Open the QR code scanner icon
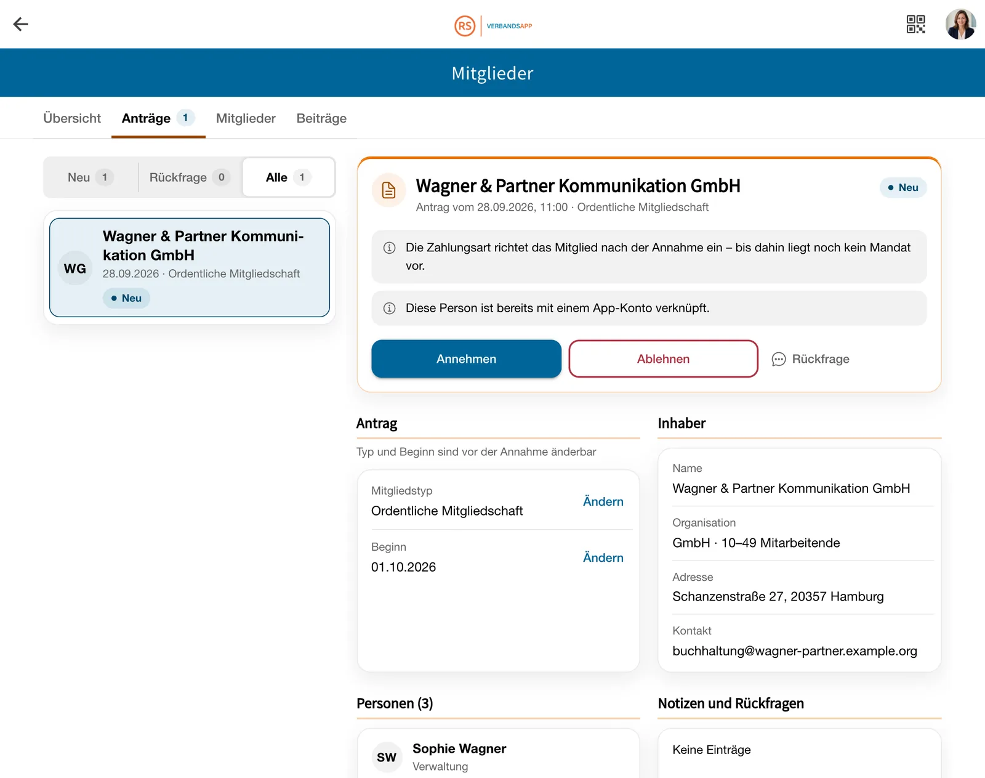Viewport: 985px width, 778px height. [x=915, y=24]
